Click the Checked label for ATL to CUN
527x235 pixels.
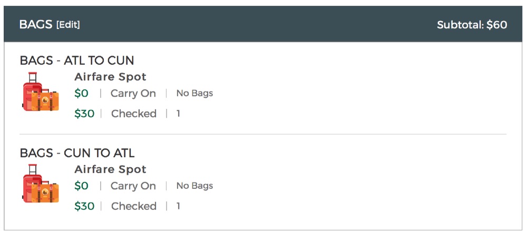[134, 114]
